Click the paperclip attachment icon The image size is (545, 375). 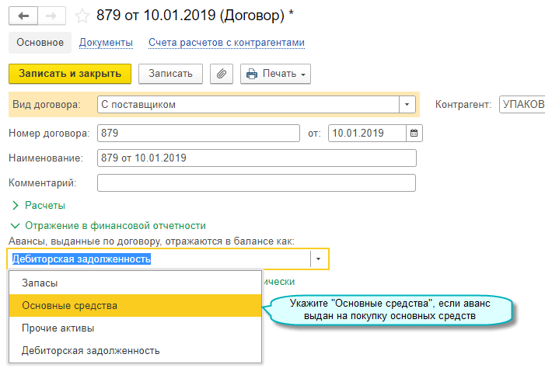pyautogui.click(x=222, y=74)
